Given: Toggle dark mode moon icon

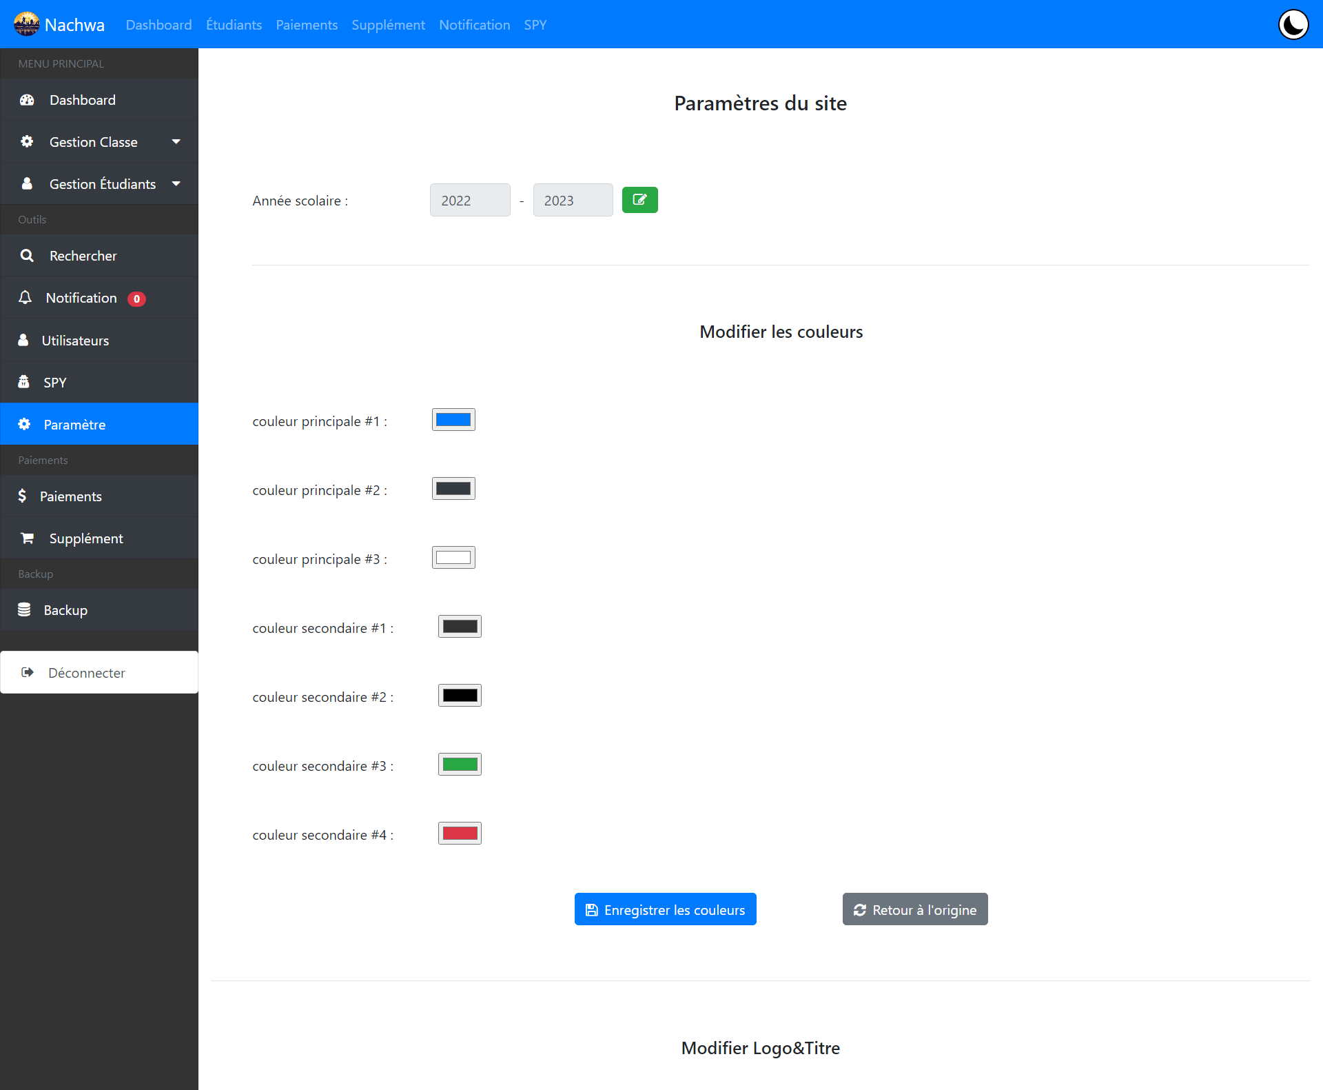Looking at the screenshot, I should 1293,25.
